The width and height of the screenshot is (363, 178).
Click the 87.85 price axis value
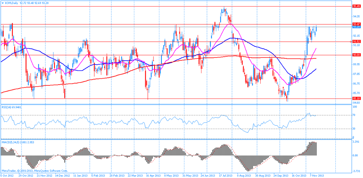tap(356, 74)
